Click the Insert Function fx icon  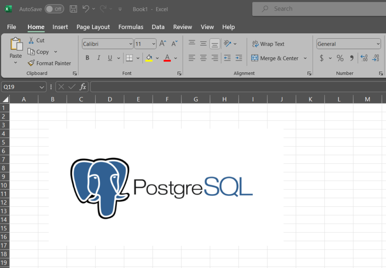pos(83,87)
